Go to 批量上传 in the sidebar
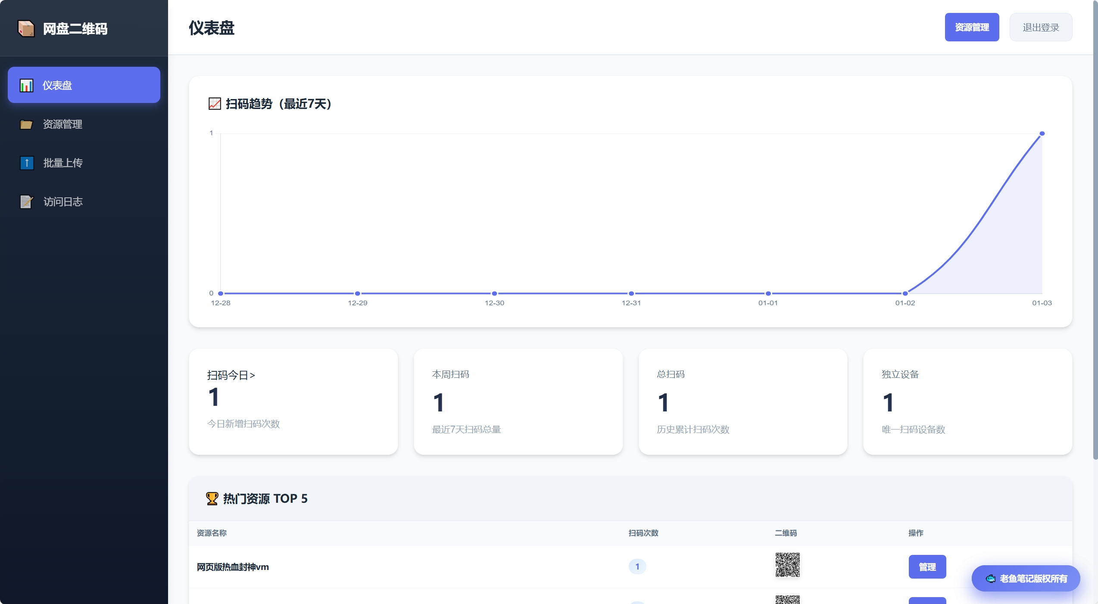Viewport: 1098px width, 604px height. point(63,163)
